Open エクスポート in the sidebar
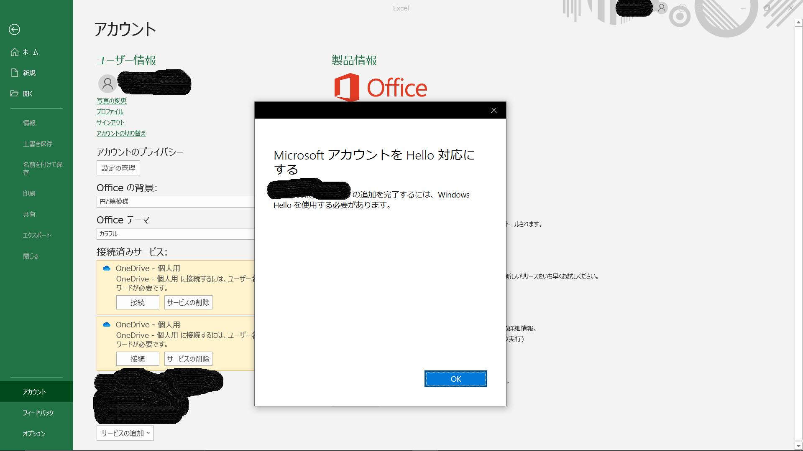Screen dimensions: 803x451 tap(36, 235)
